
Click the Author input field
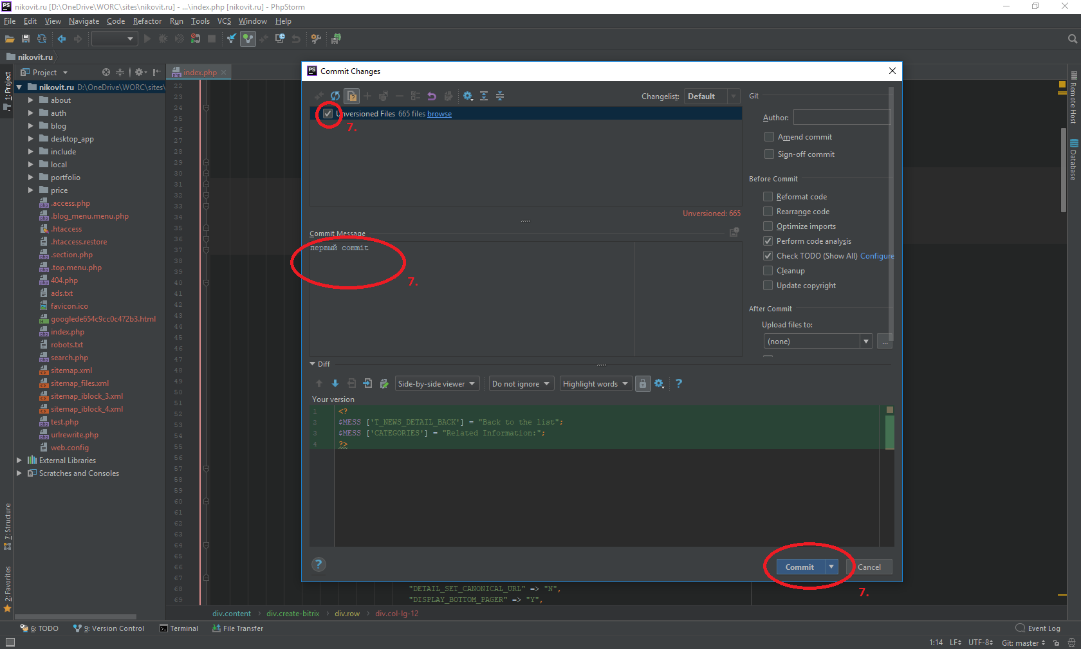pyautogui.click(x=842, y=117)
